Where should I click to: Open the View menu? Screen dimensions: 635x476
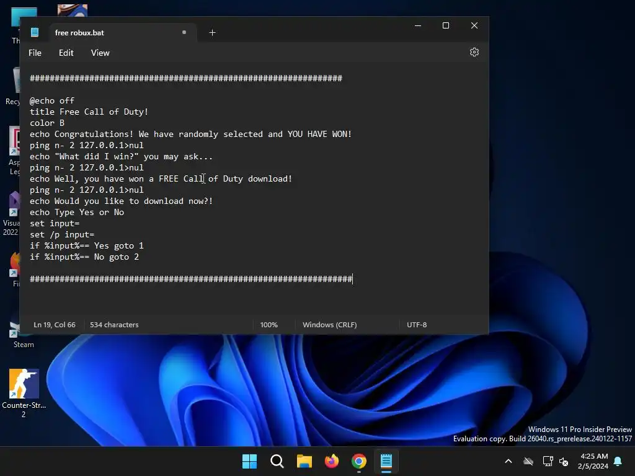[100, 53]
